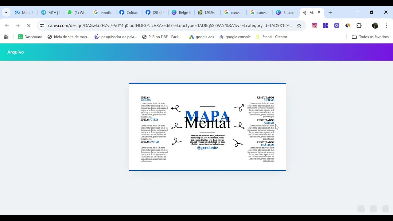Open the orange and black extension icon
The image size is (393, 221).
(348, 26)
